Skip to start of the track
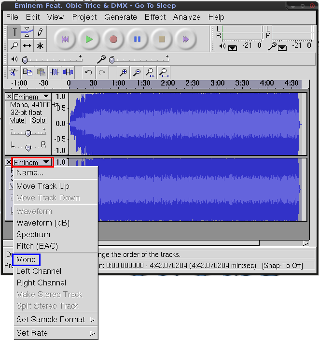This screenshot has width=319, height=340. 65,39
